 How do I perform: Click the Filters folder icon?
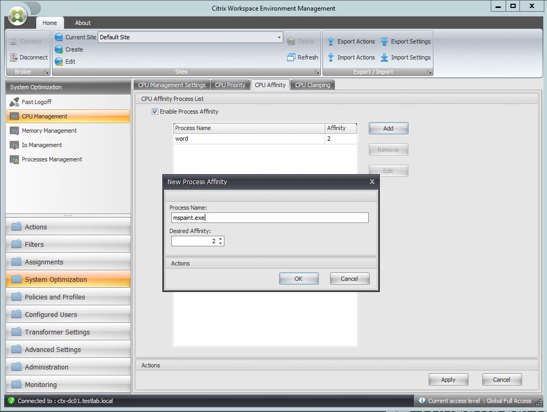pyautogui.click(x=16, y=244)
